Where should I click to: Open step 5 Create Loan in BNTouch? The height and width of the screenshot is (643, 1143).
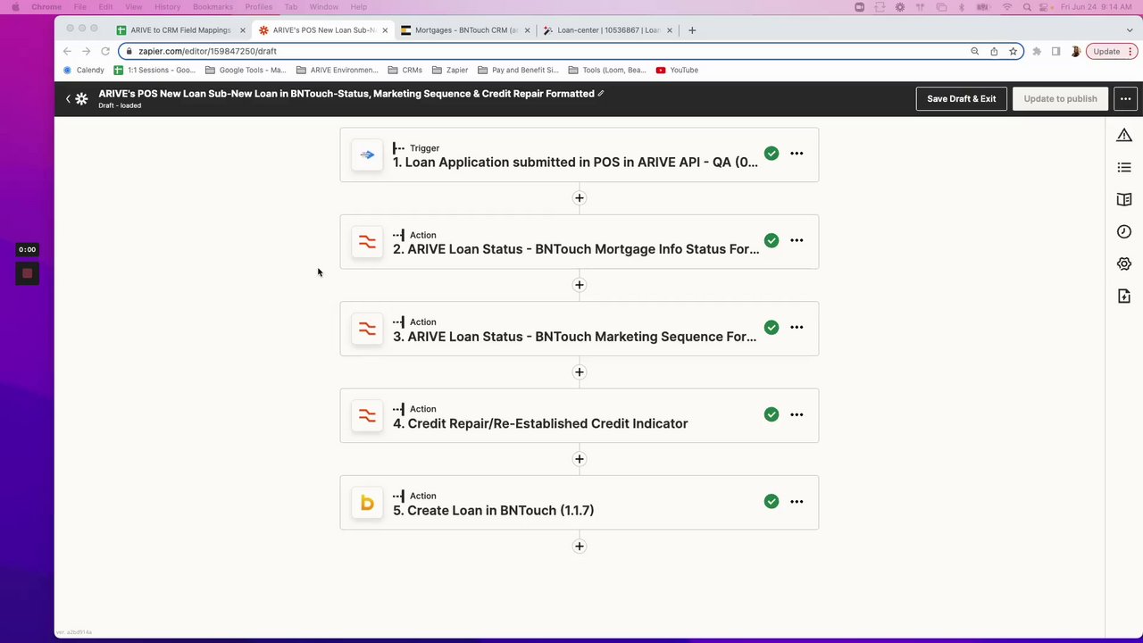(x=579, y=503)
